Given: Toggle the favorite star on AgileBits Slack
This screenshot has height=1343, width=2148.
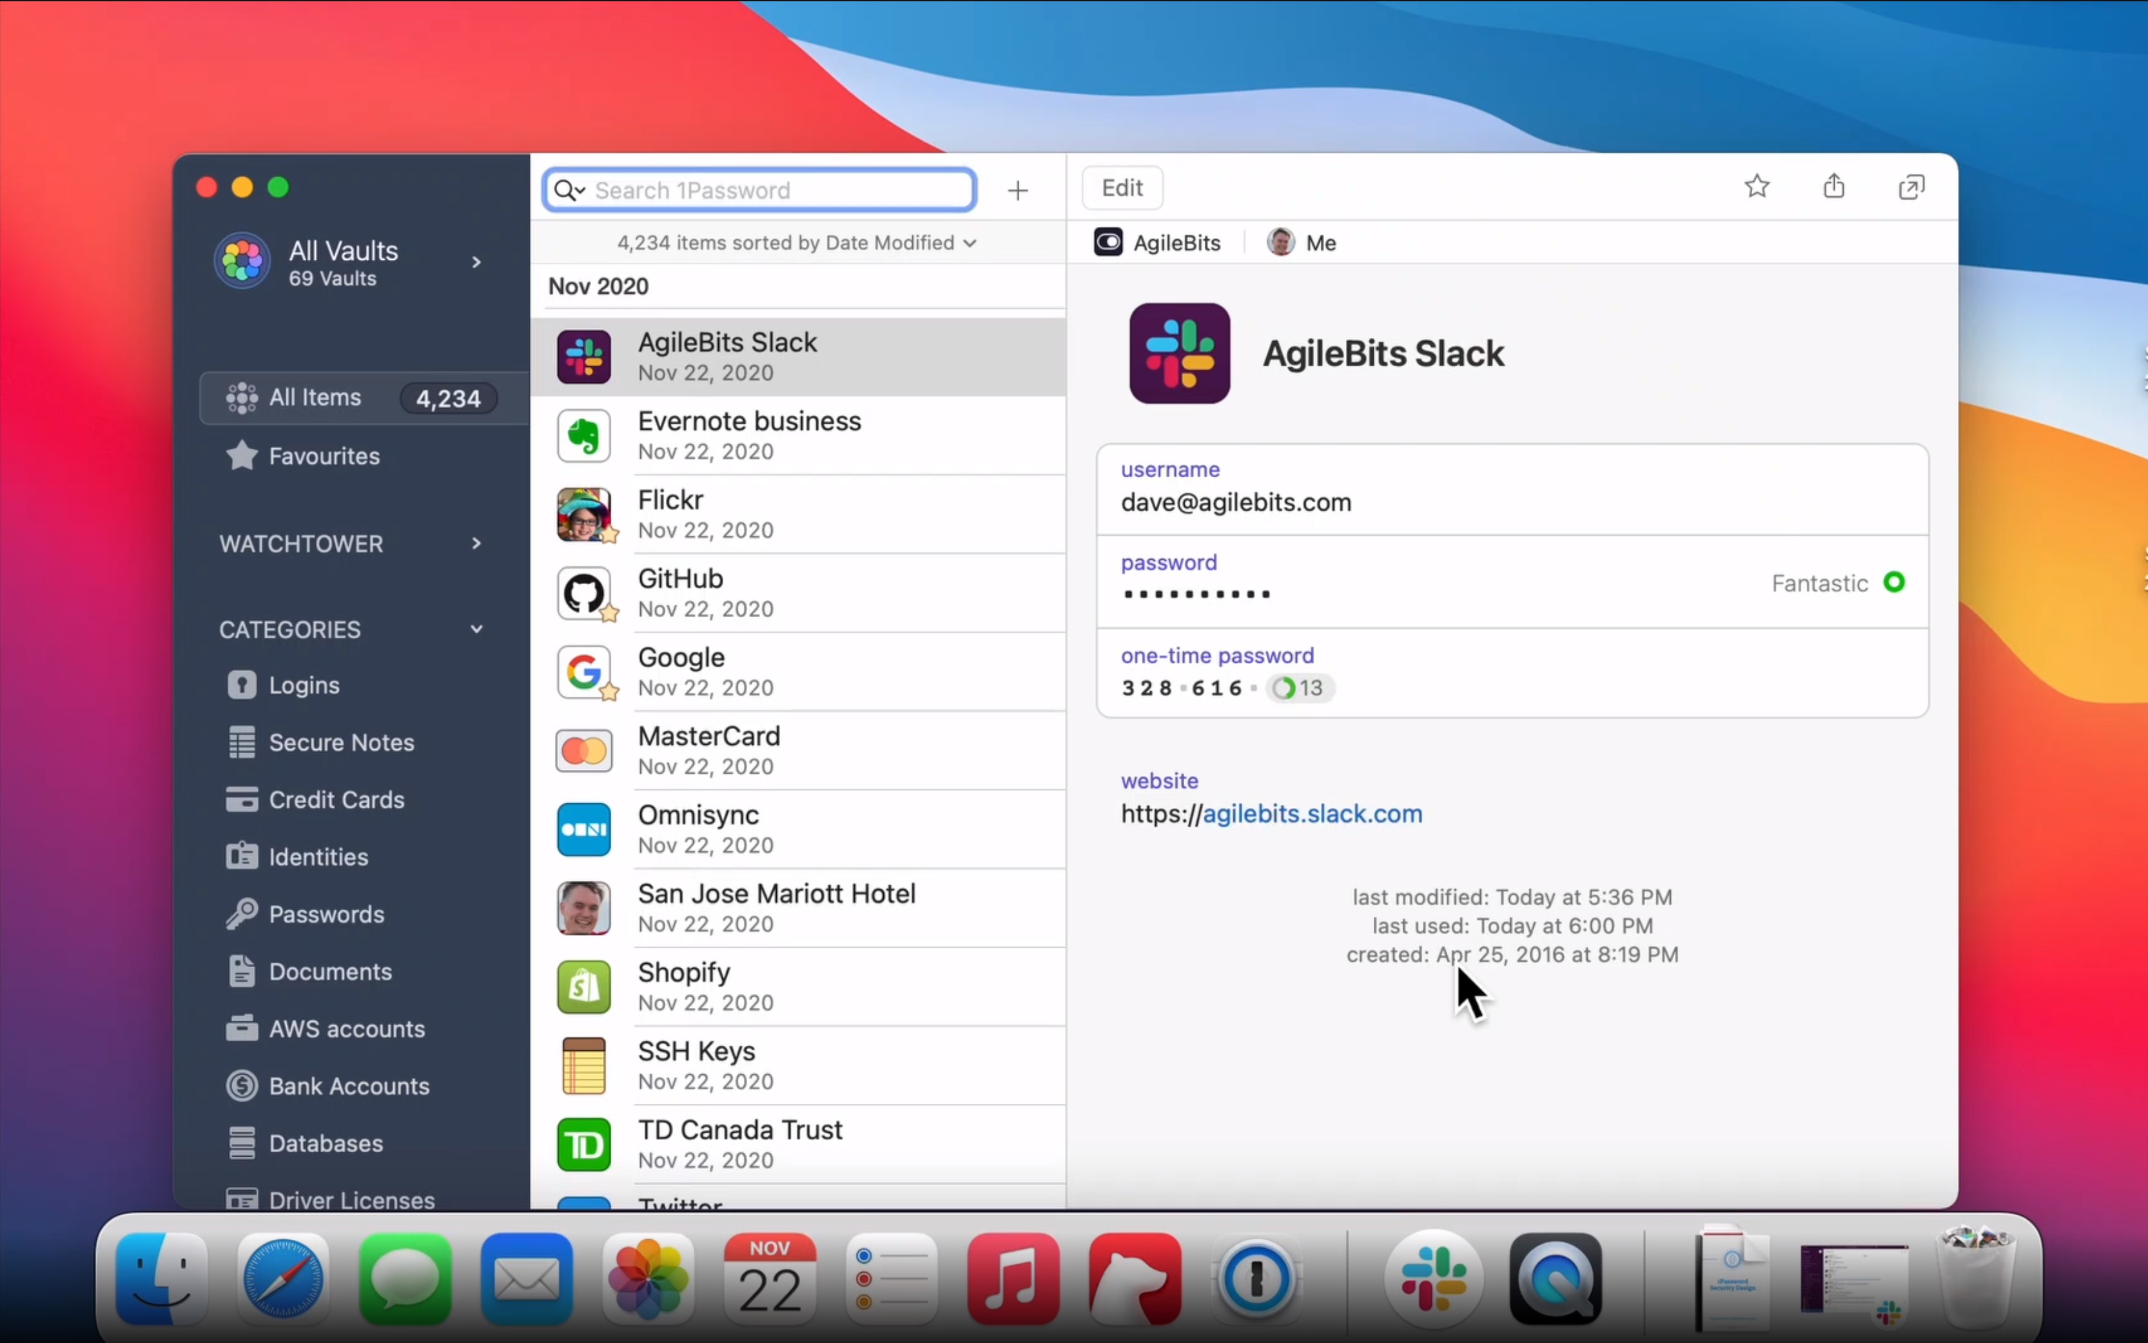Looking at the screenshot, I should coord(1757,186).
